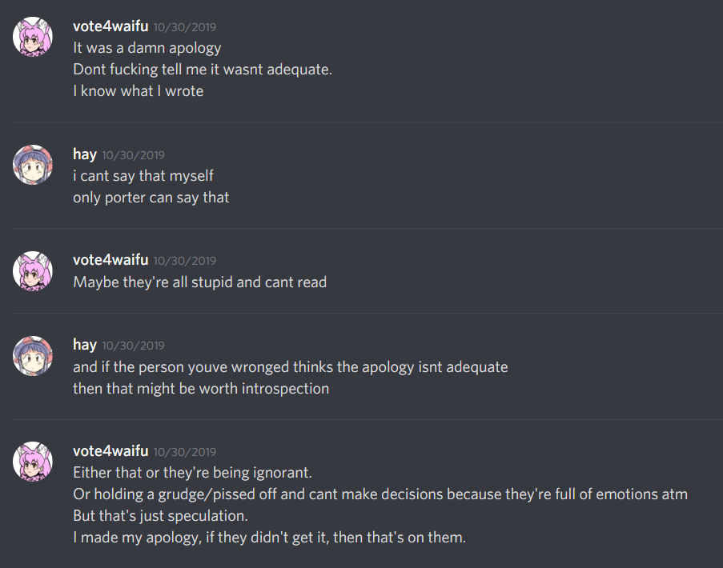Click the 10/30/2019 timestamp above "It was a damn apology"
This screenshot has height=568, width=723.
coord(185,27)
